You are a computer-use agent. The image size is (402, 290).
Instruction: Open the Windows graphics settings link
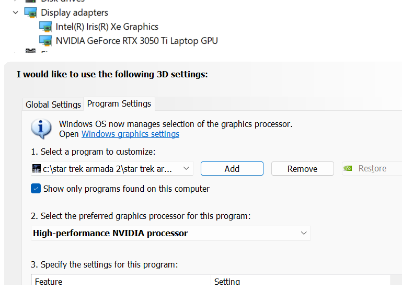[130, 134]
